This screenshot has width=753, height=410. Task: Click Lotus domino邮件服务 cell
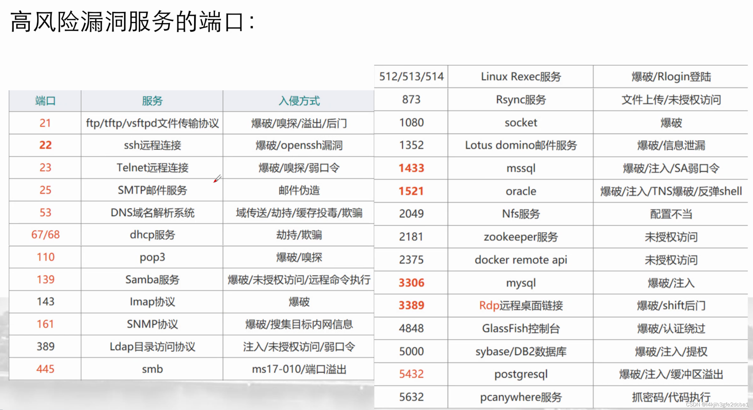[521, 145]
